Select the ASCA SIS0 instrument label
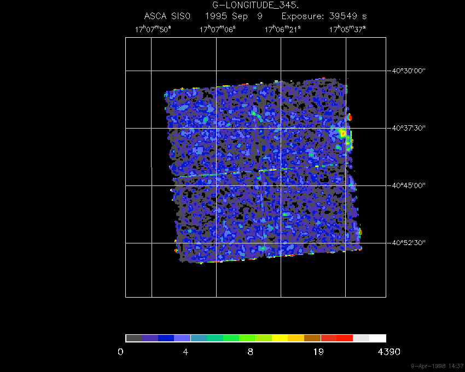The width and height of the screenshot is (465, 372). 167,16
